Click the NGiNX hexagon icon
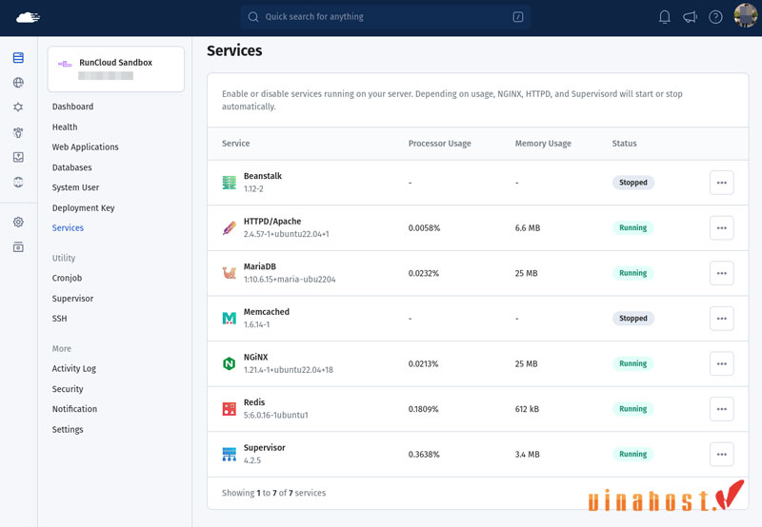This screenshot has height=527, width=762. tap(229, 363)
